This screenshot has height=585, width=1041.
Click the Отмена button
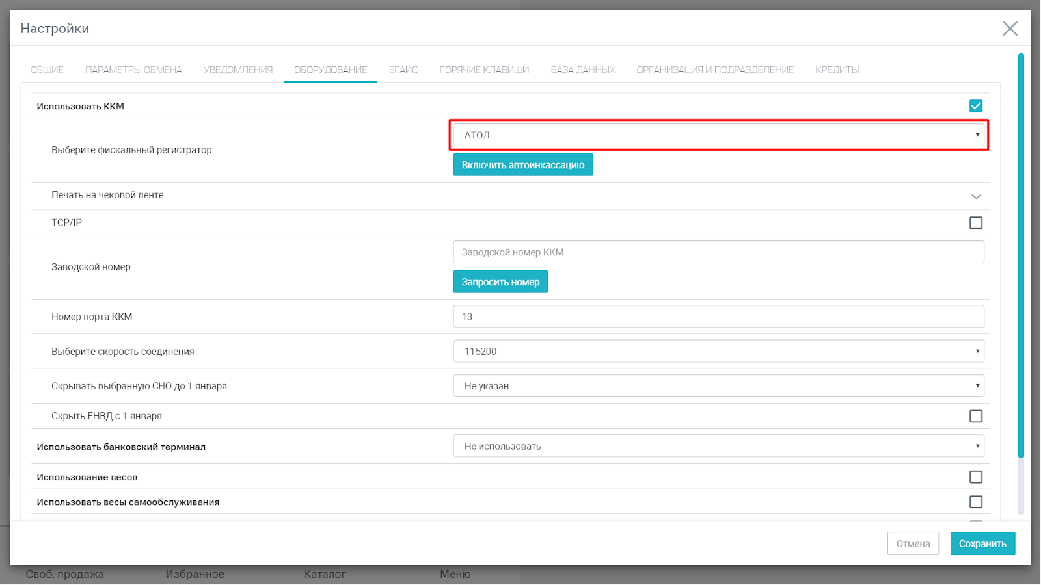(913, 544)
